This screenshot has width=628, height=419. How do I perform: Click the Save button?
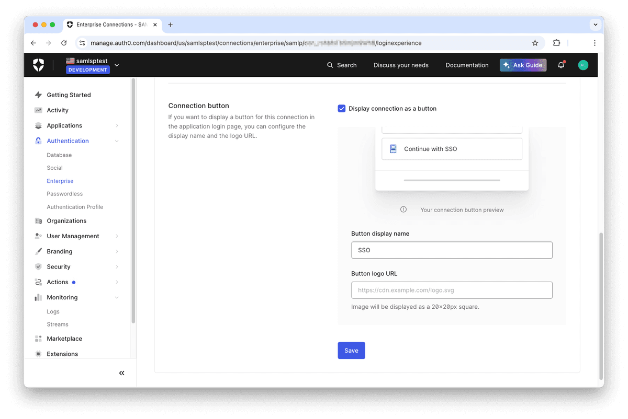tap(351, 351)
